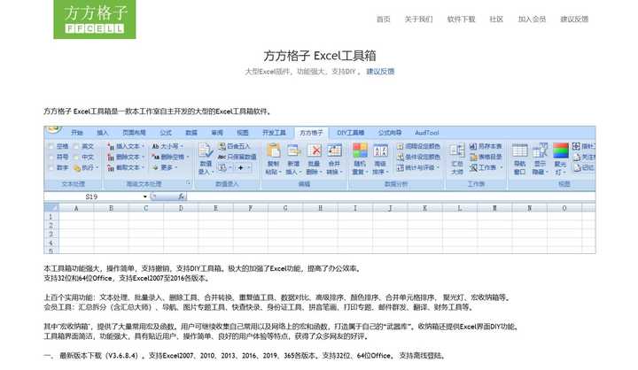Follow the blue 建议反馈 link under the title

pos(380,72)
